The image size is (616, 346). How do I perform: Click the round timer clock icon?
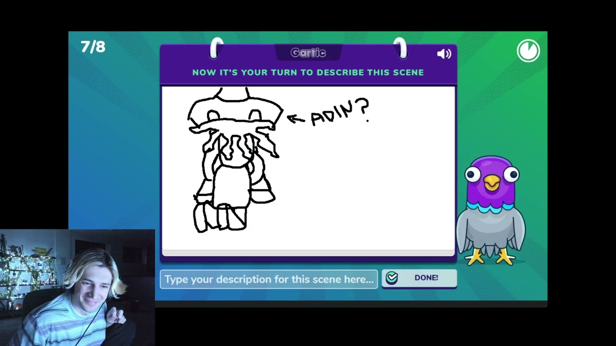point(528,50)
